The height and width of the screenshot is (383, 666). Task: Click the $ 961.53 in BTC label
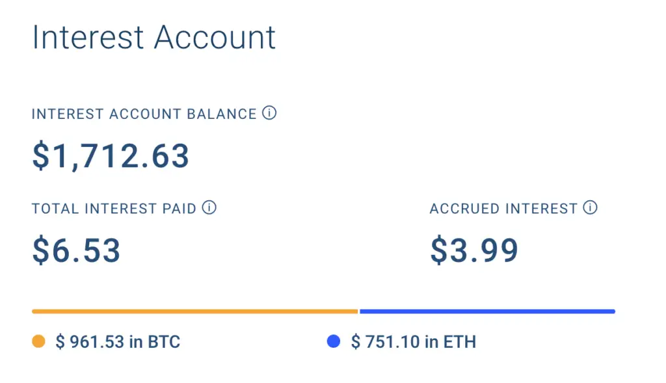click(x=118, y=342)
